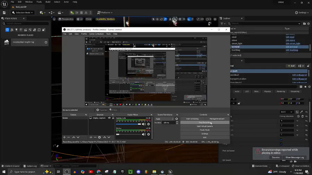Add a scene in OBS Scenes panel
The width and height of the screenshot is (312, 175).
(64, 137)
